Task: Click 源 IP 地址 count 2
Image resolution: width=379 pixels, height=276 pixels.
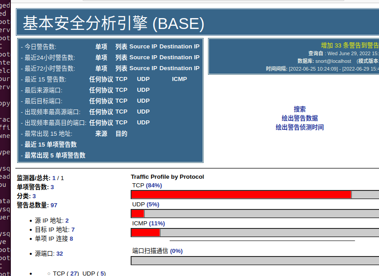Action: [x=67, y=221]
